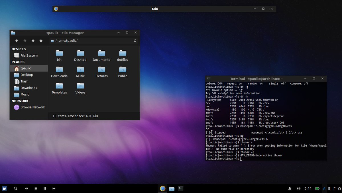Select Downloads in the Places sidebar
Screen dimensions: 342x193
[29, 88]
